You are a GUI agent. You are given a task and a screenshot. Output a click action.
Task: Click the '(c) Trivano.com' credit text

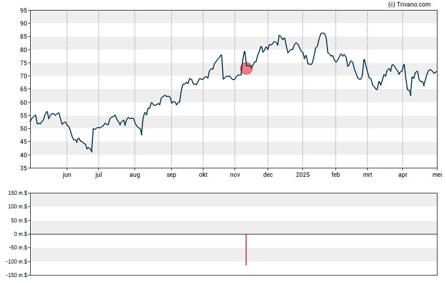click(x=409, y=4)
